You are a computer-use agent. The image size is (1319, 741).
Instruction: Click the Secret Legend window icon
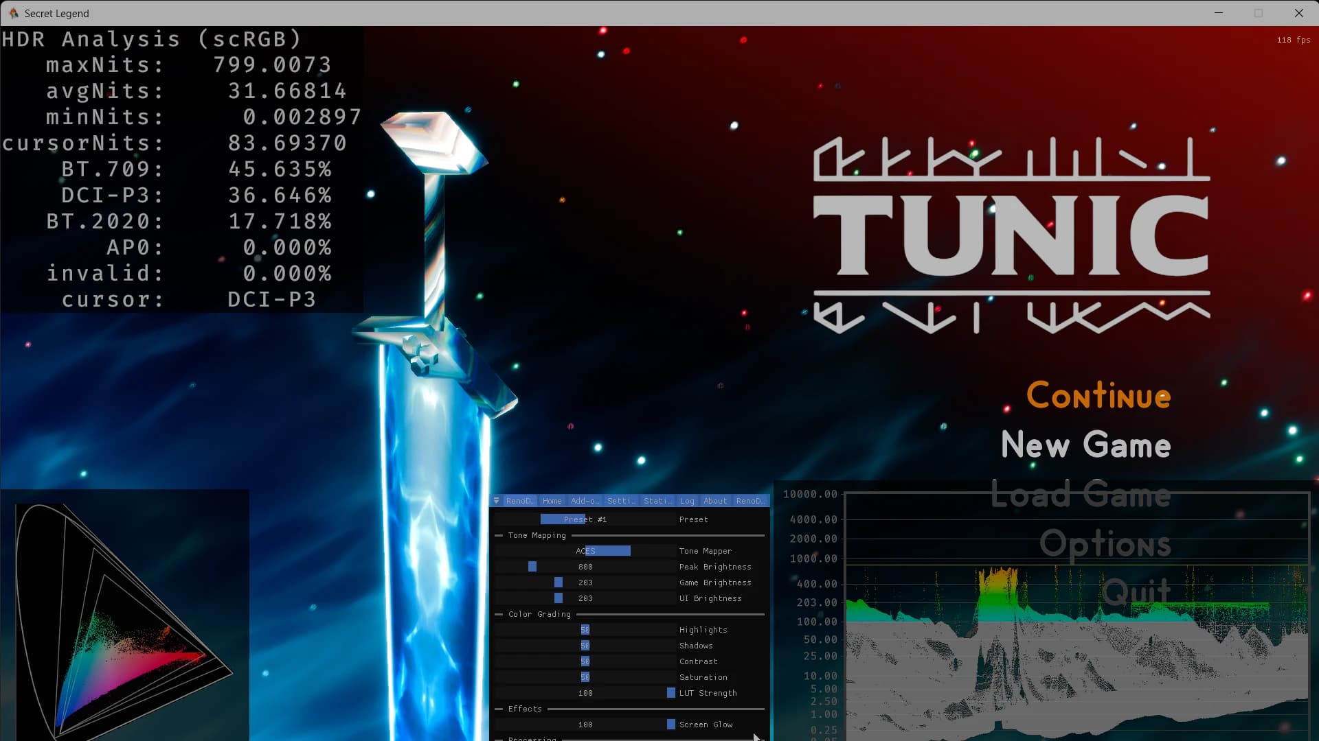point(13,13)
